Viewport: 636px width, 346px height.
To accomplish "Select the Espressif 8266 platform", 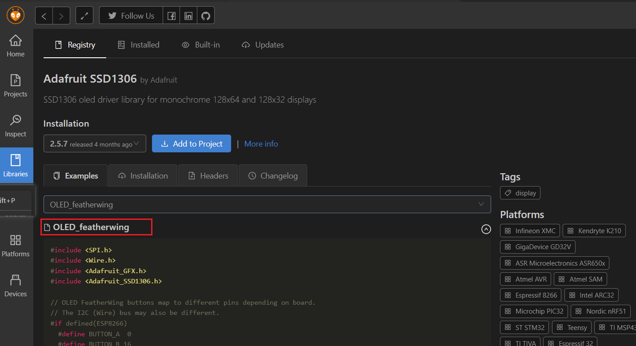I will pyautogui.click(x=531, y=295).
